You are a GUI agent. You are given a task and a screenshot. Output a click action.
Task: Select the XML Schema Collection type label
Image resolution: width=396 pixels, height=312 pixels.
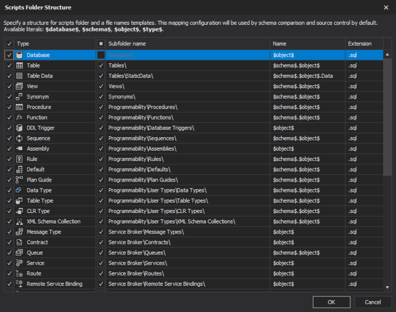[x=54, y=221]
